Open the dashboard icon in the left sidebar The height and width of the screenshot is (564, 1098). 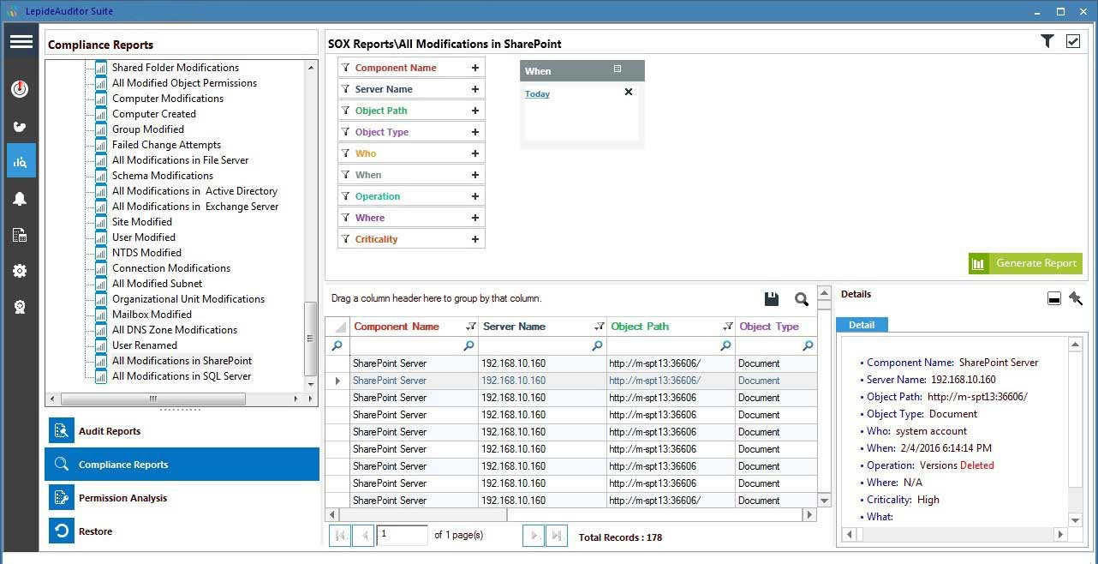coord(21,88)
